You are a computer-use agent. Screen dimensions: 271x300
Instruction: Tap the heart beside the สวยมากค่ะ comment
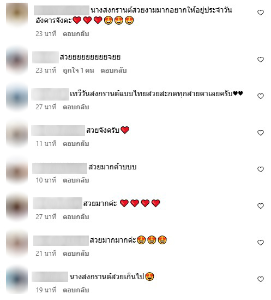(x=261, y=206)
